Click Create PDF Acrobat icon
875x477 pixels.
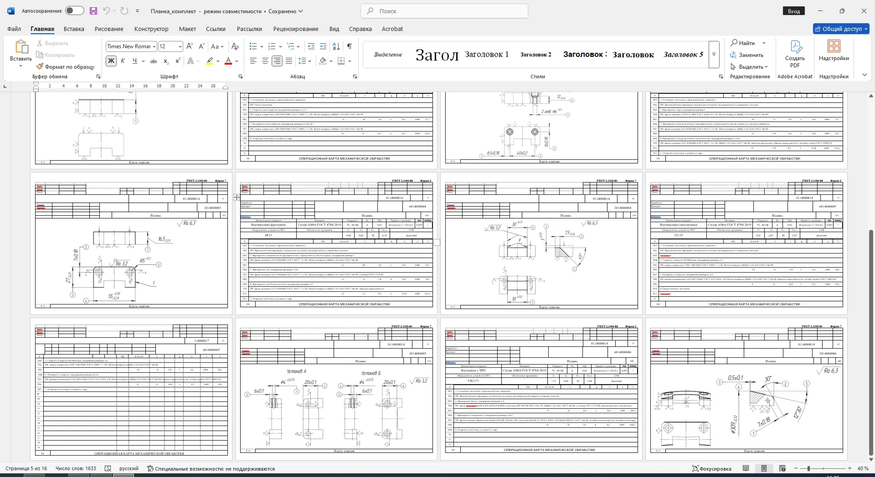pyautogui.click(x=795, y=54)
